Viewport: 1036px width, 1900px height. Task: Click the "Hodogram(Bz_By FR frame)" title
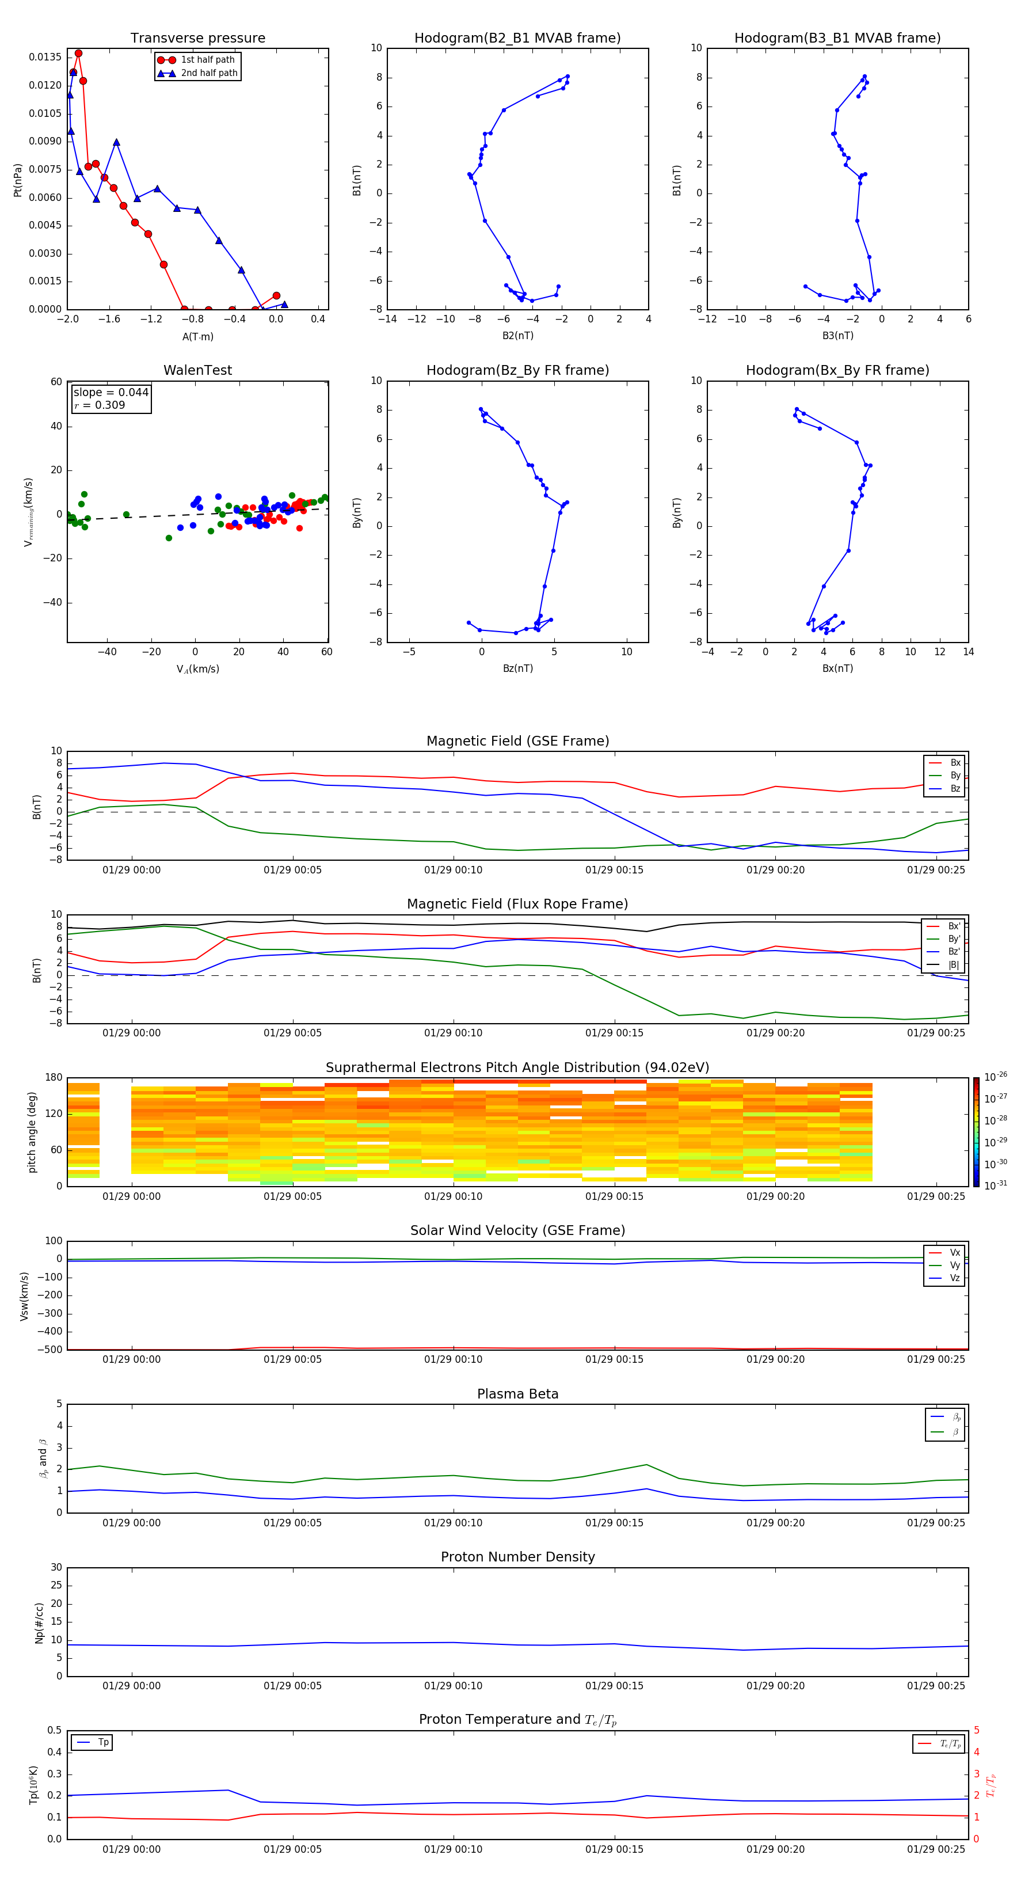(517, 370)
